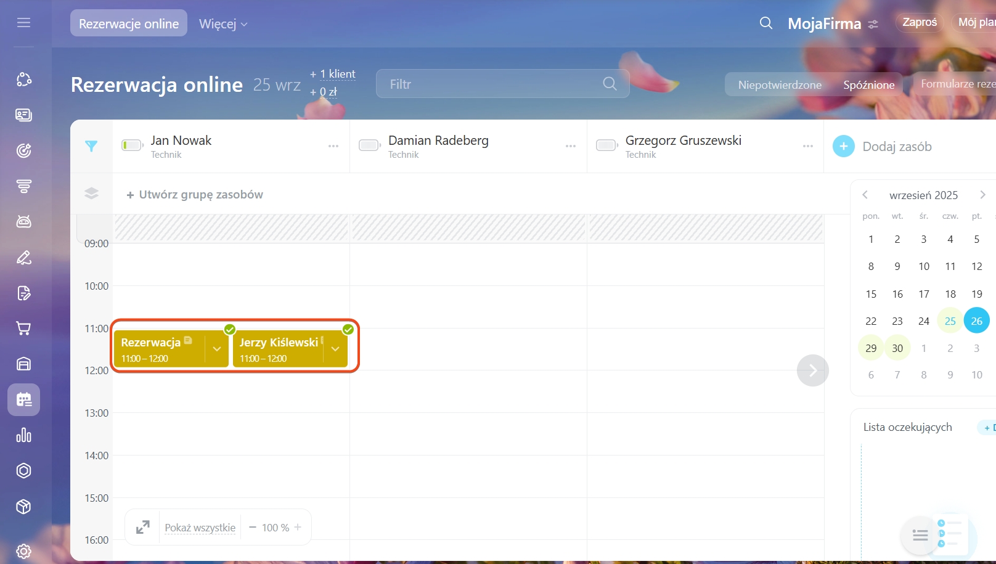The width and height of the screenshot is (996, 564).
Task: Click the resource layers group icon
Action: click(91, 194)
